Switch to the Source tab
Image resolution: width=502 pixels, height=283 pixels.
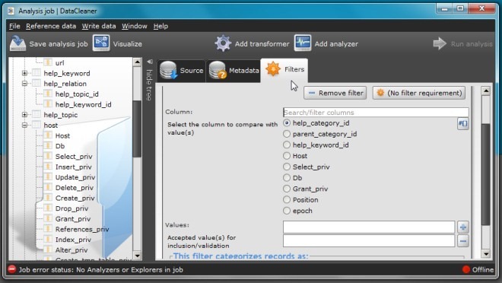click(182, 71)
